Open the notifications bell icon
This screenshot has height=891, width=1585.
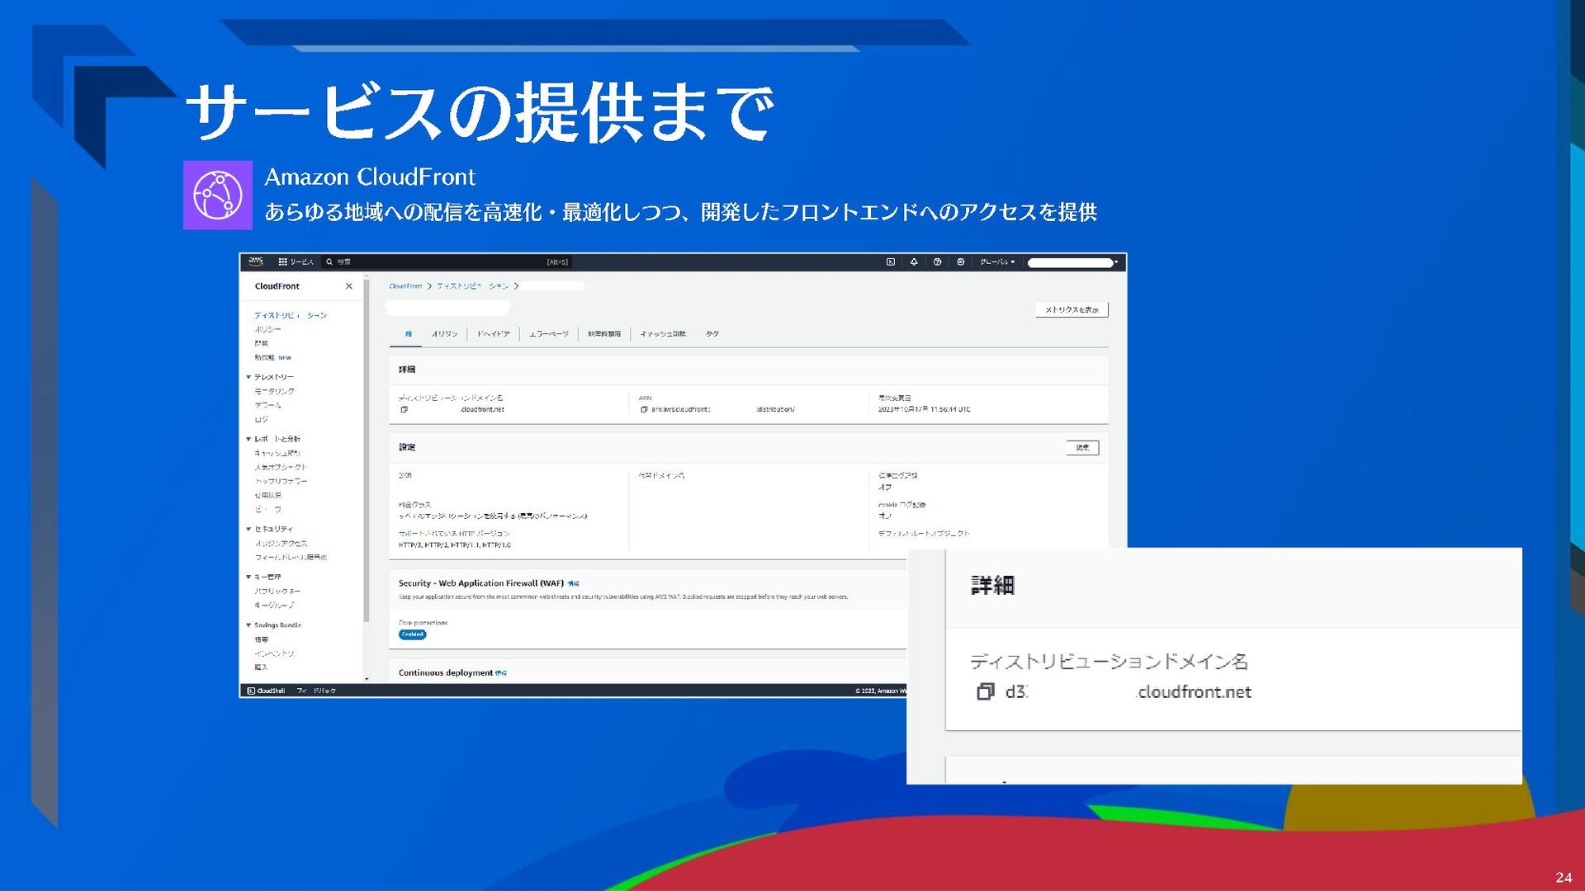coord(914,262)
